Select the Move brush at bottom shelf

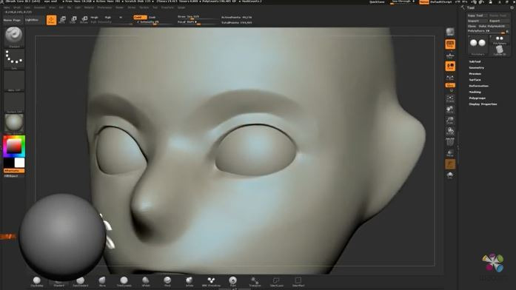(102, 281)
